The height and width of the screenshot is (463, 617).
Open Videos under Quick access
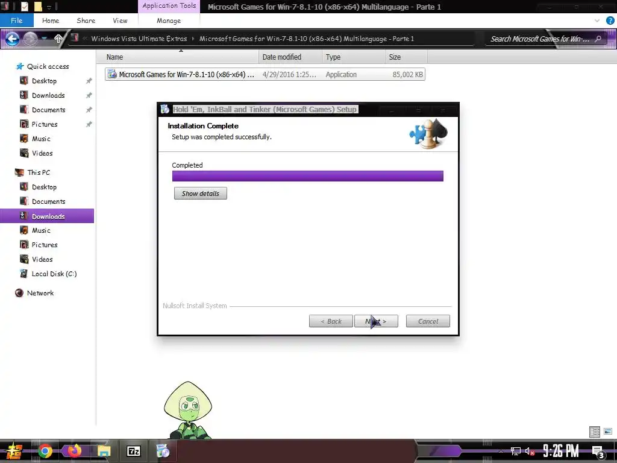42,153
